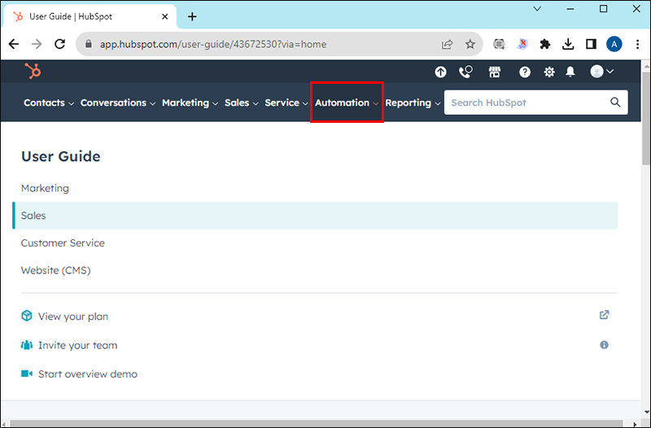Image resolution: width=651 pixels, height=428 pixels.
Task: Expand the Sales navigation menu
Action: tap(241, 103)
